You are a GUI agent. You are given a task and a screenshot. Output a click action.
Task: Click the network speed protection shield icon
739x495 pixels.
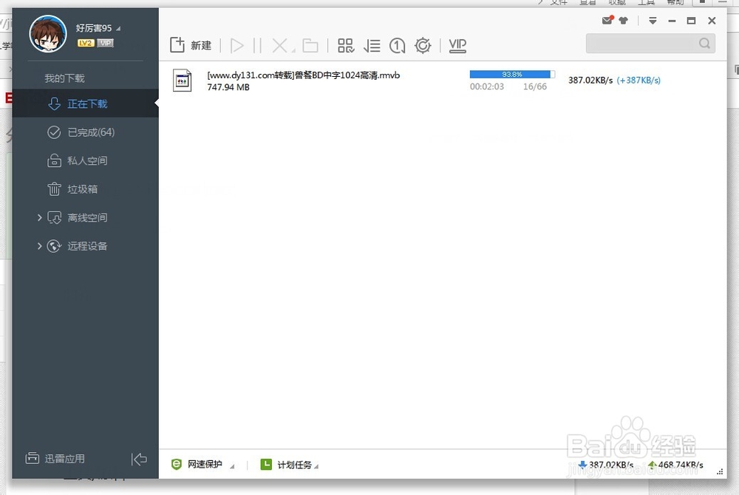coord(177,465)
